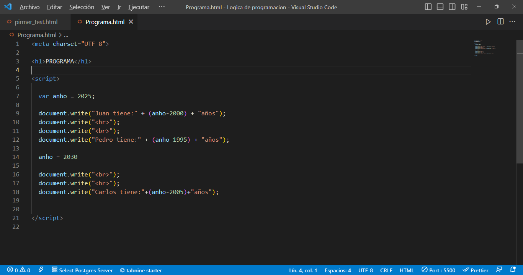Open the editor More Actions menu
This screenshot has width=523, height=275.
512,22
